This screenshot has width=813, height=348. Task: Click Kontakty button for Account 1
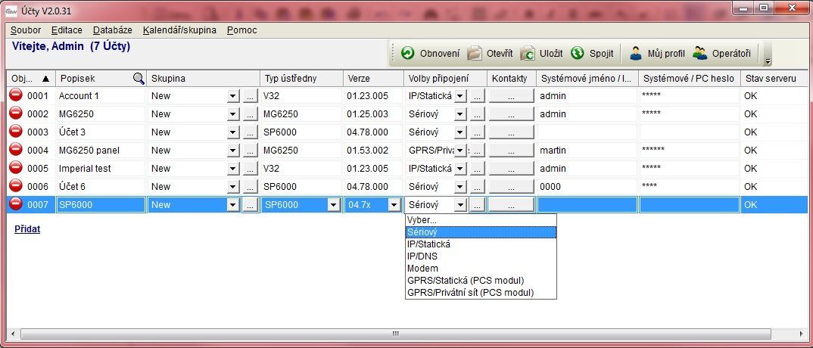(x=510, y=96)
